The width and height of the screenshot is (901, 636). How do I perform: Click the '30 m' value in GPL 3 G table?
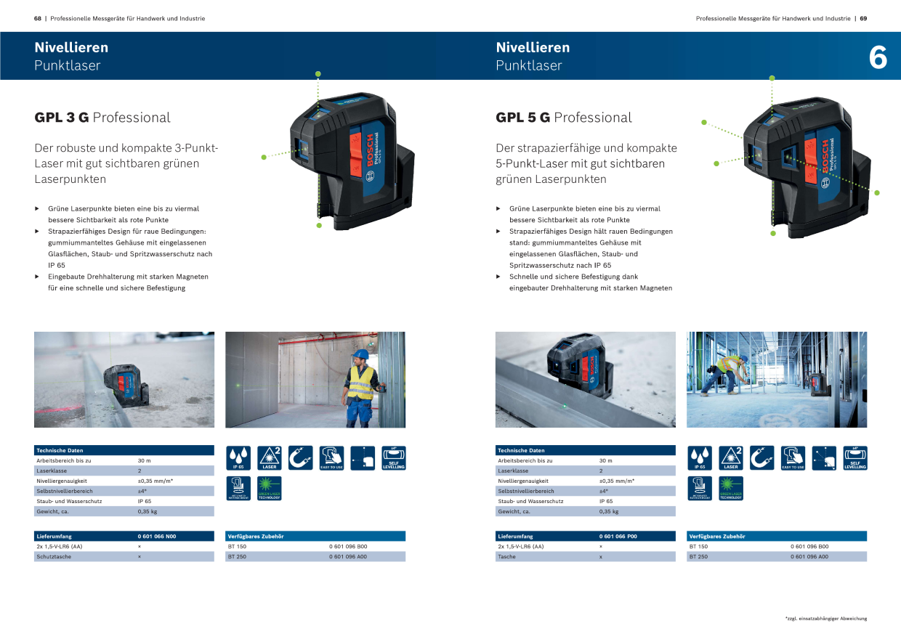click(x=145, y=461)
